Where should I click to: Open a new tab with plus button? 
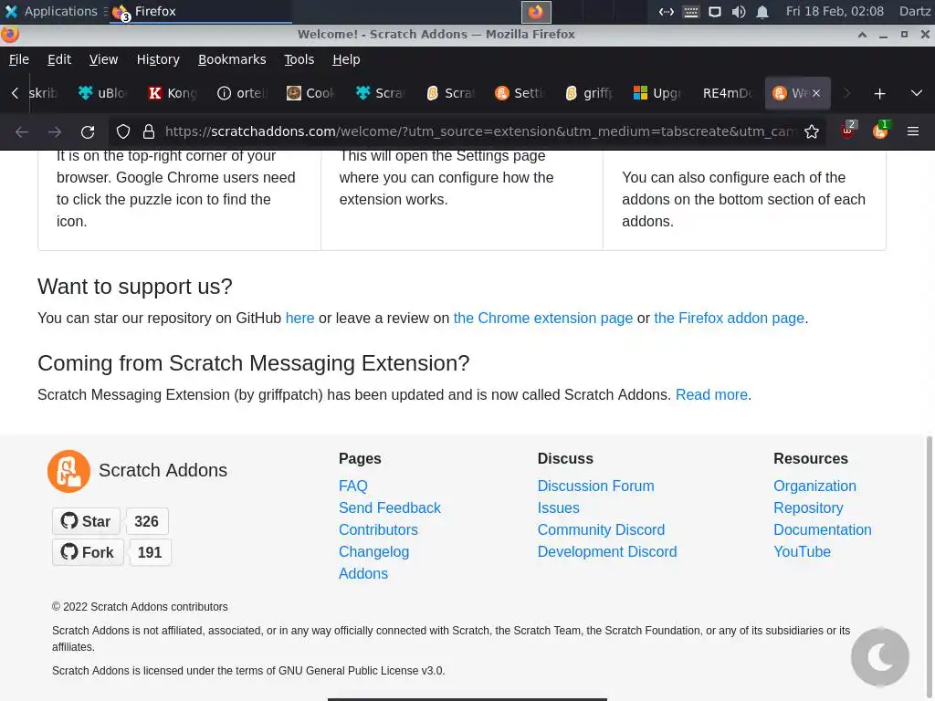coord(879,93)
